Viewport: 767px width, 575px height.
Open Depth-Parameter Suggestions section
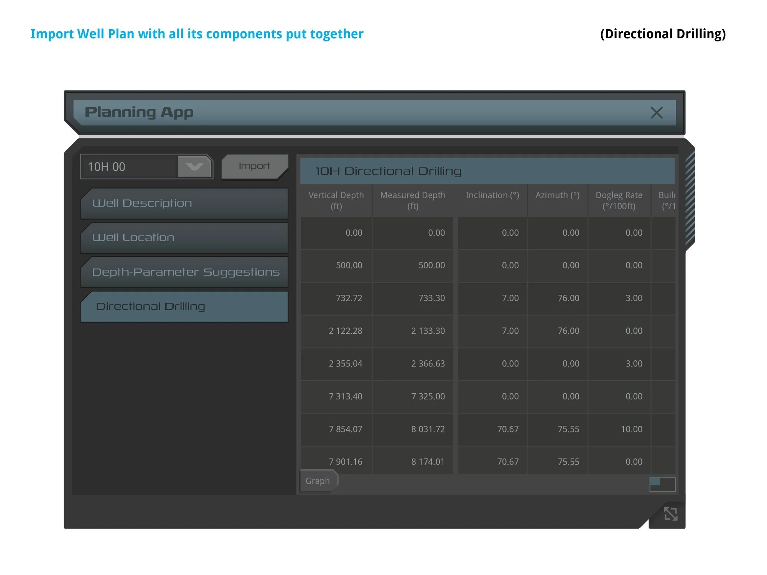click(x=184, y=272)
